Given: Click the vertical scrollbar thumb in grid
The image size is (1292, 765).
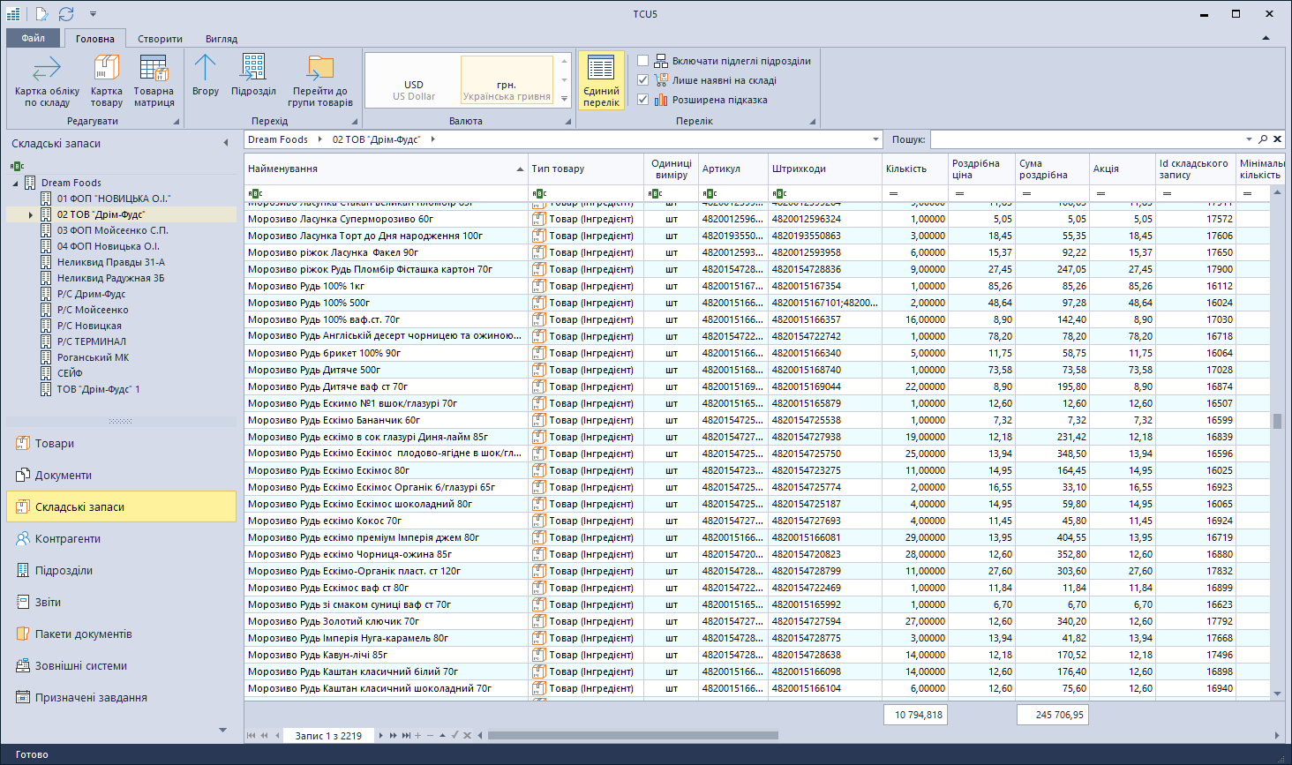Looking at the screenshot, I should 1277,421.
